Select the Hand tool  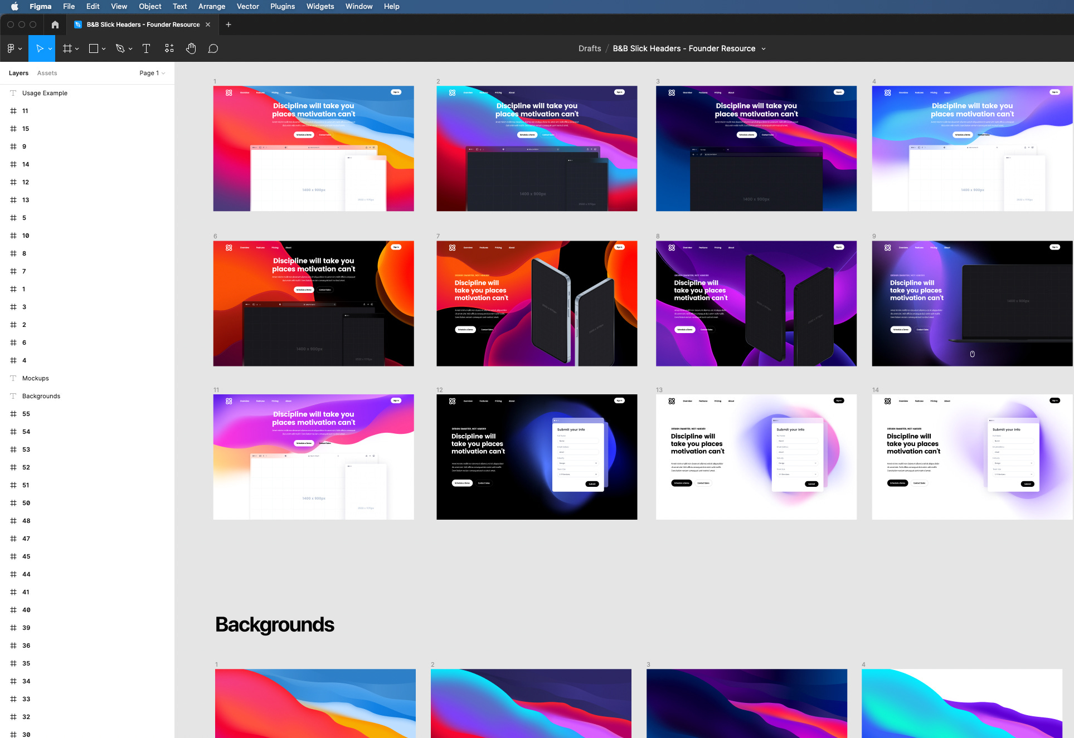[191, 48]
